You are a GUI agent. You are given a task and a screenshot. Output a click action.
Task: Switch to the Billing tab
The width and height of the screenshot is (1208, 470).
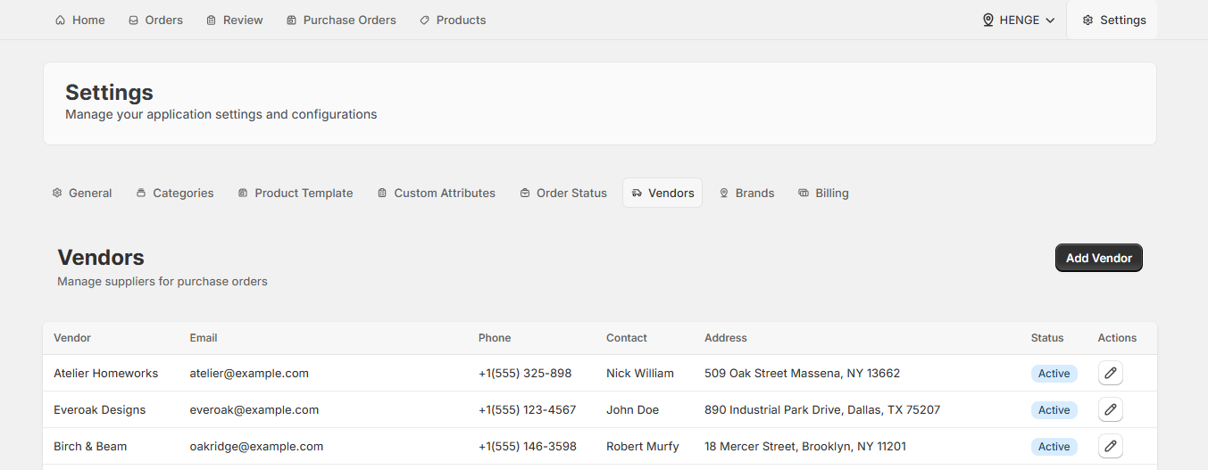[x=823, y=193]
